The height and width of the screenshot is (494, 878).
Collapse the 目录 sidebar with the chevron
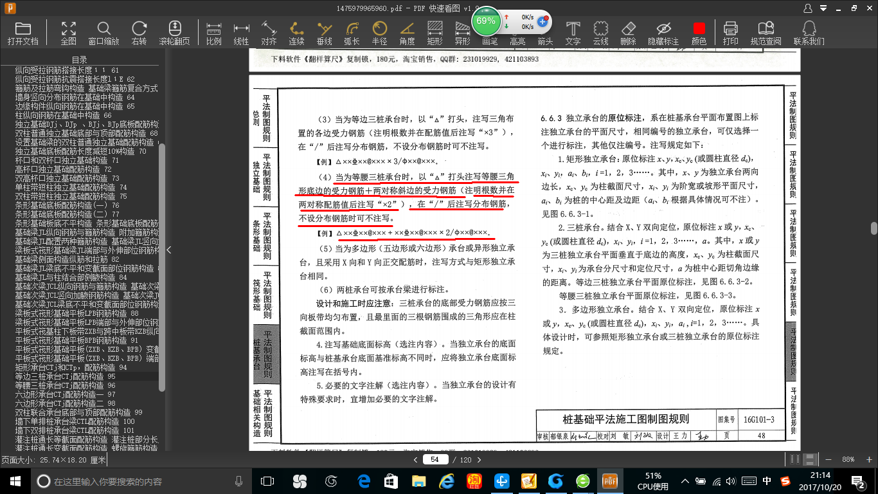click(x=168, y=250)
